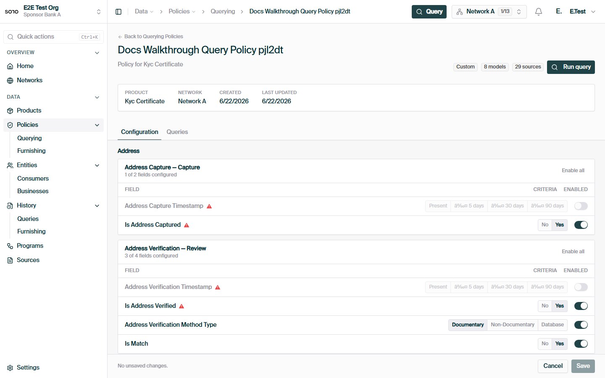Disable Is Address Verified switch
The image size is (605, 378).
click(x=581, y=306)
